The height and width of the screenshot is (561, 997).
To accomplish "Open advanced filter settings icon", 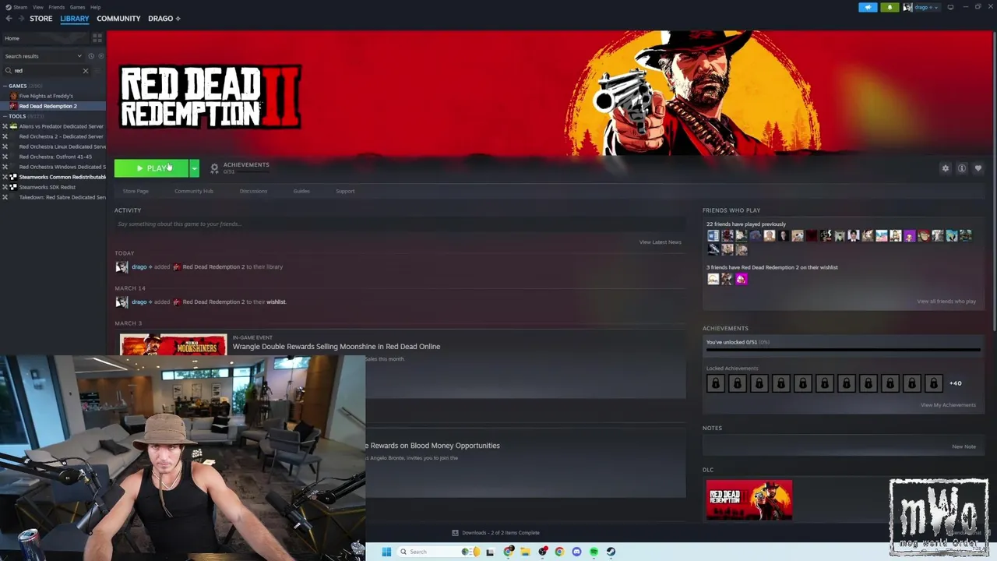I will [98, 71].
